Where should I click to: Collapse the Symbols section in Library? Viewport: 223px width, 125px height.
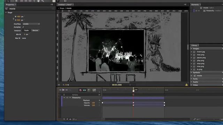pos(191,73)
